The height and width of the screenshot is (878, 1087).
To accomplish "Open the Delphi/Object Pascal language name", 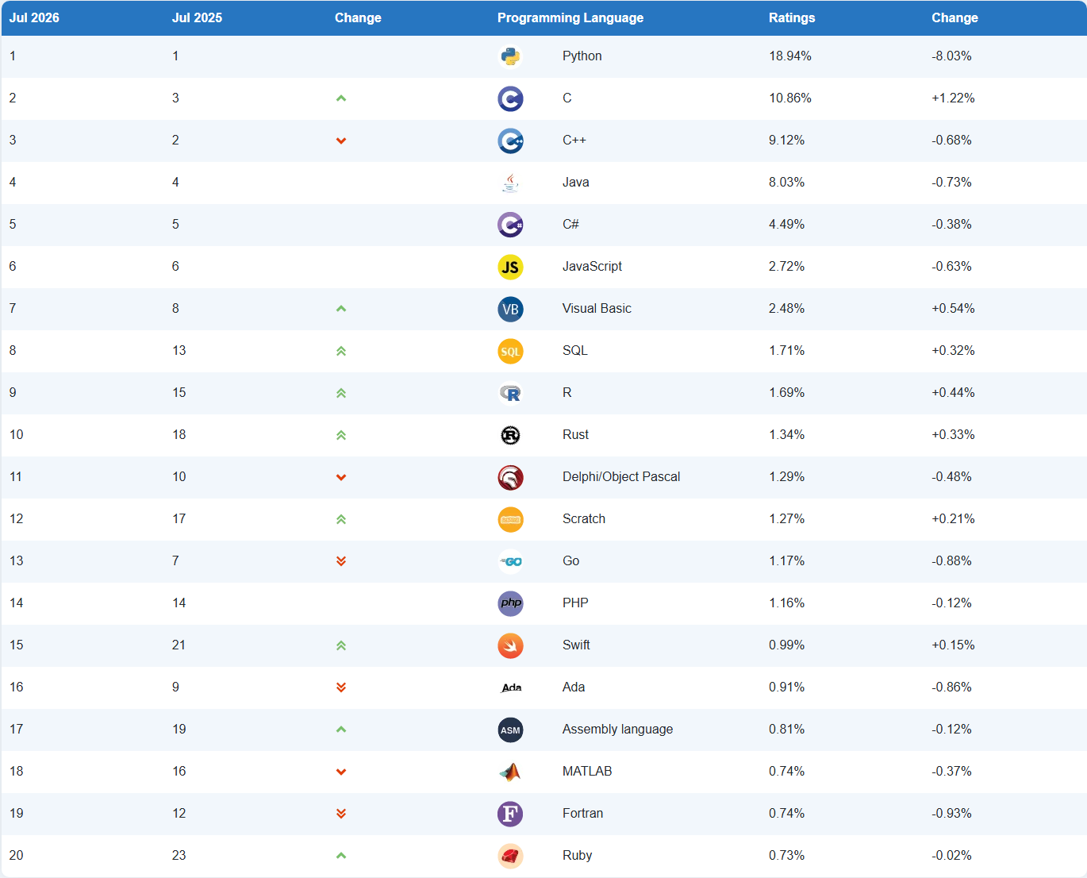I will tap(621, 476).
